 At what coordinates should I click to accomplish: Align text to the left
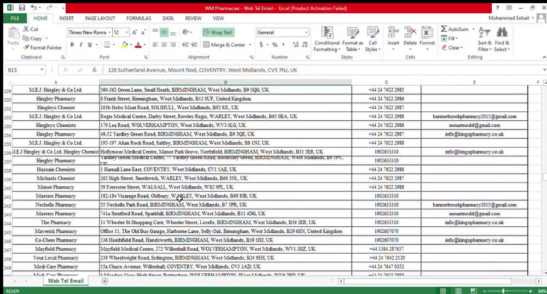click(155, 45)
